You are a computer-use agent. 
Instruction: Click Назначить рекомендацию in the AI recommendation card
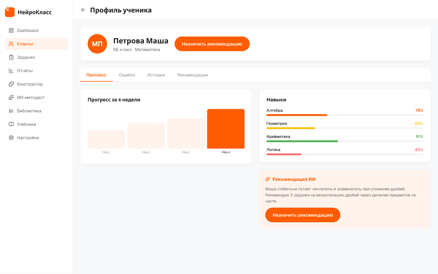coord(303,215)
